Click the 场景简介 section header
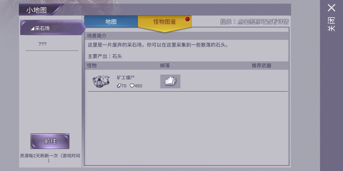Image resolution: width=343 pixels, height=171 pixels. point(97,36)
